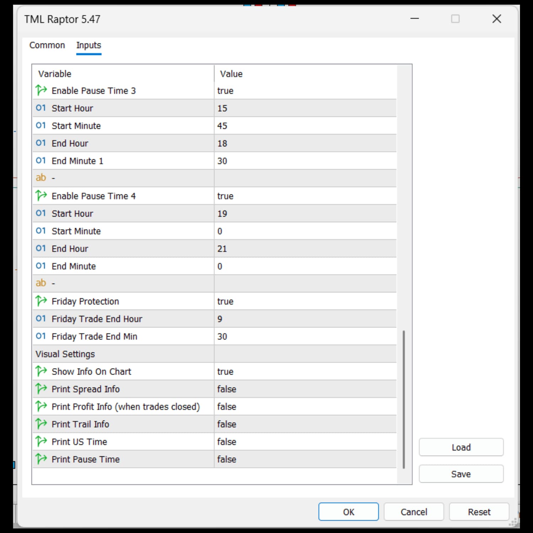
Task: Click the Friday Protection label
Action: coord(85,301)
